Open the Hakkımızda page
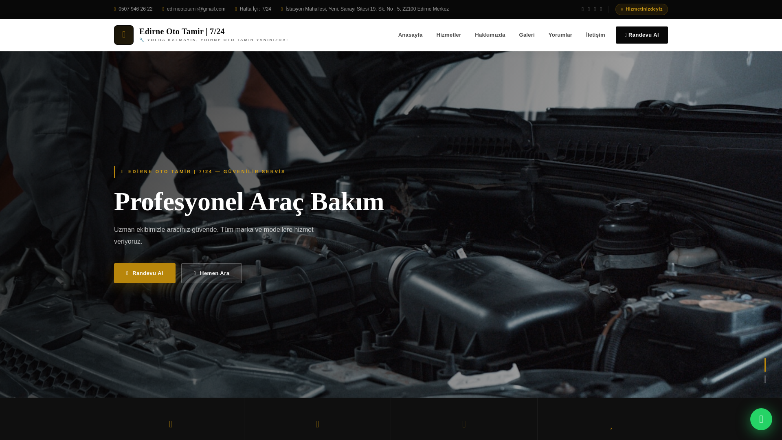 pyautogui.click(x=490, y=35)
